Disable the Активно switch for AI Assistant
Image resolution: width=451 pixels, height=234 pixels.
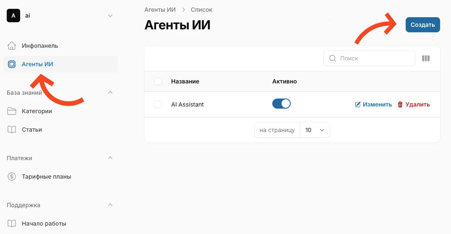(281, 104)
